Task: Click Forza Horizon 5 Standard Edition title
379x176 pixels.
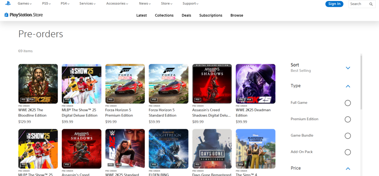Action: click(163, 113)
